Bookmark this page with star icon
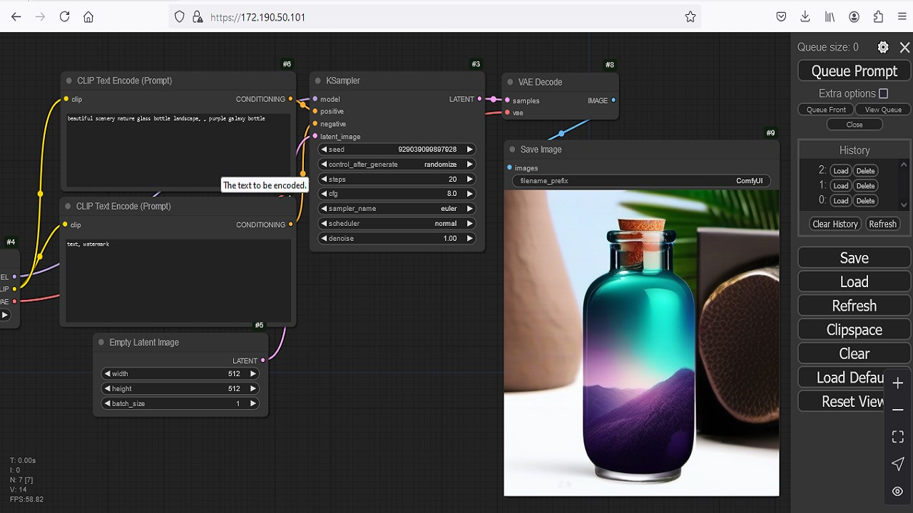 690,16
